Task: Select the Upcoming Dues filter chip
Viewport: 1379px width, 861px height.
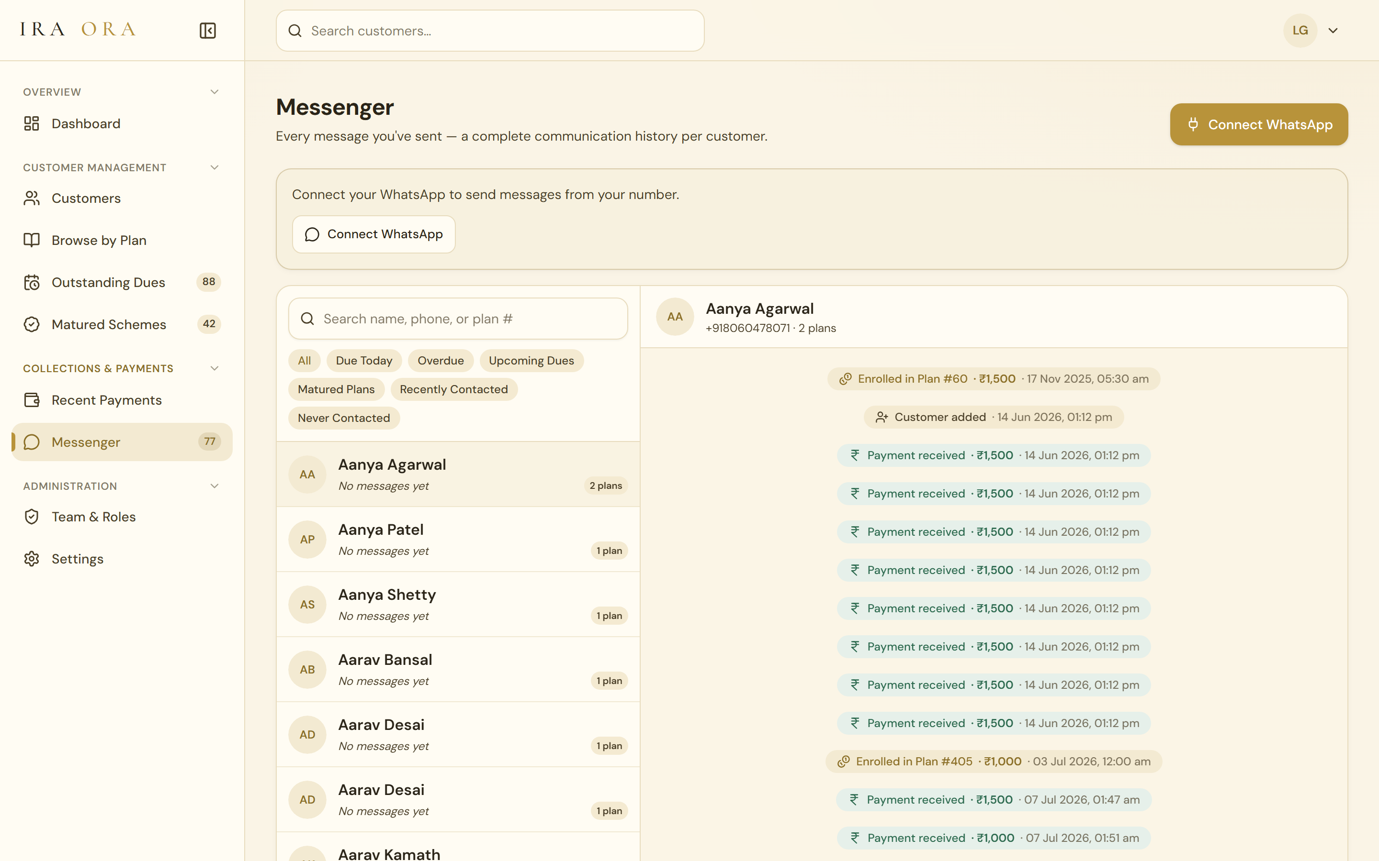Action: pos(531,361)
